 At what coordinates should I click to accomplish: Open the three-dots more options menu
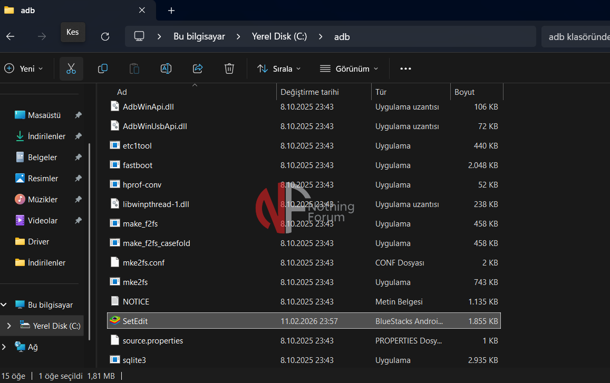(x=405, y=68)
